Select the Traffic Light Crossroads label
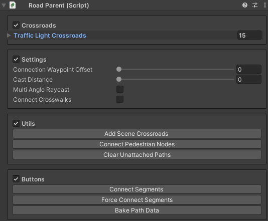The height and width of the screenshot is (221, 268). coord(50,36)
